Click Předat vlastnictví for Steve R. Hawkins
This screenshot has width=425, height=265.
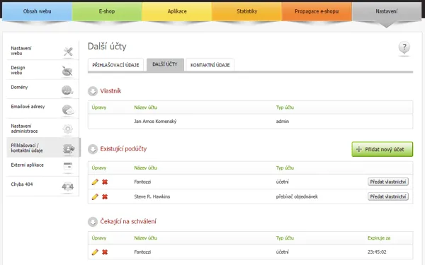[x=388, y=196]
